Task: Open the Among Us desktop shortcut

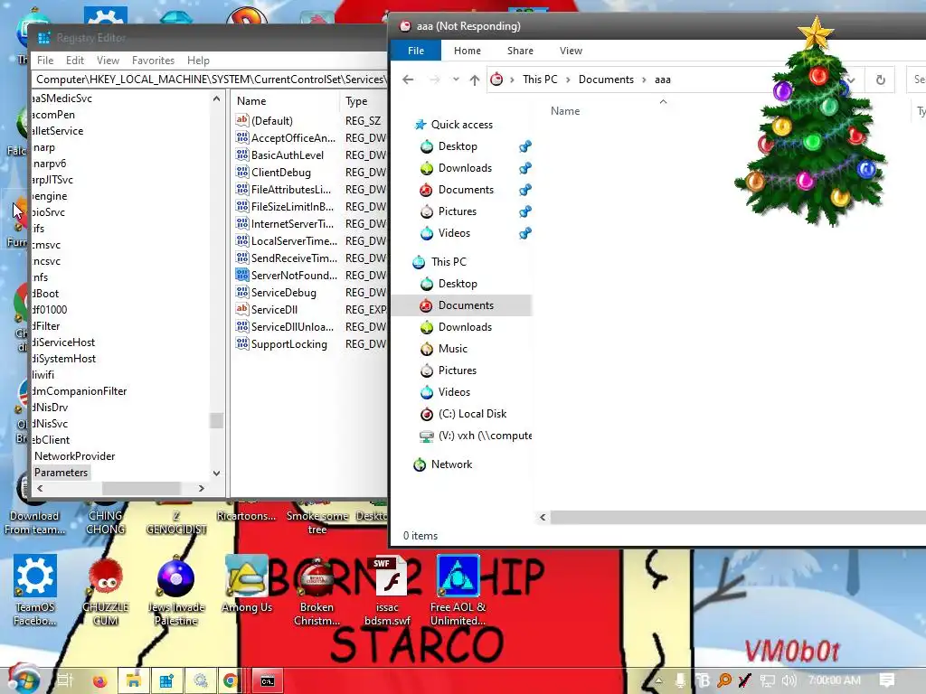Action: coord(247,585)
